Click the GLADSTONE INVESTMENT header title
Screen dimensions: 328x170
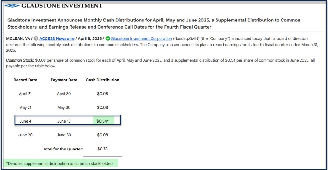(62, 6)
